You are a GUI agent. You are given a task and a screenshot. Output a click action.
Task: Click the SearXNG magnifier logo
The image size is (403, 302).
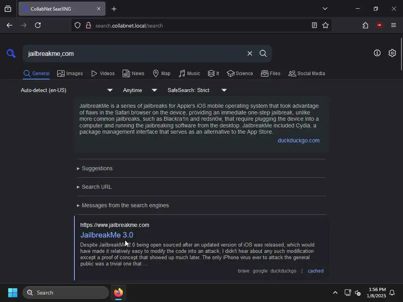coord(11,53)
